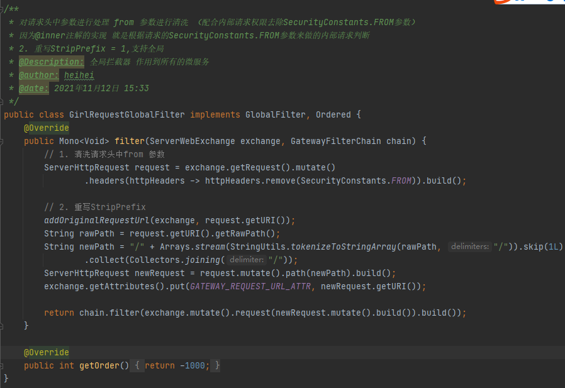
Task: Click the "@date:" Javadoc tag
Action: pyautogui.click(x=33, y=88)
